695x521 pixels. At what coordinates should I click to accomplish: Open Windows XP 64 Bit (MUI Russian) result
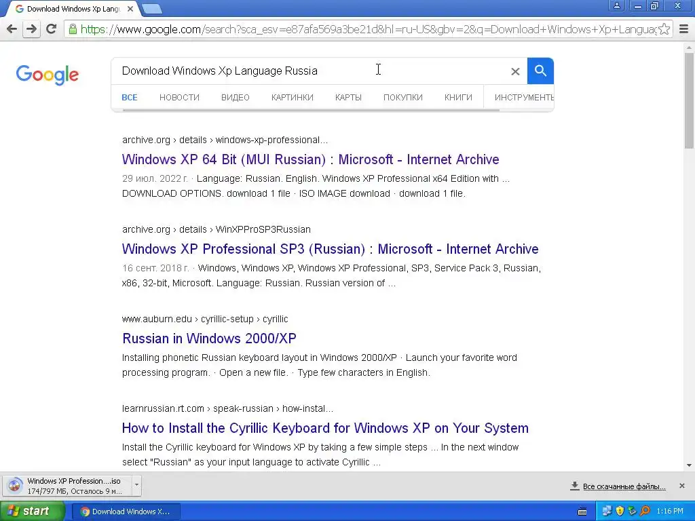pyautogui.click(x=310, y=159)
